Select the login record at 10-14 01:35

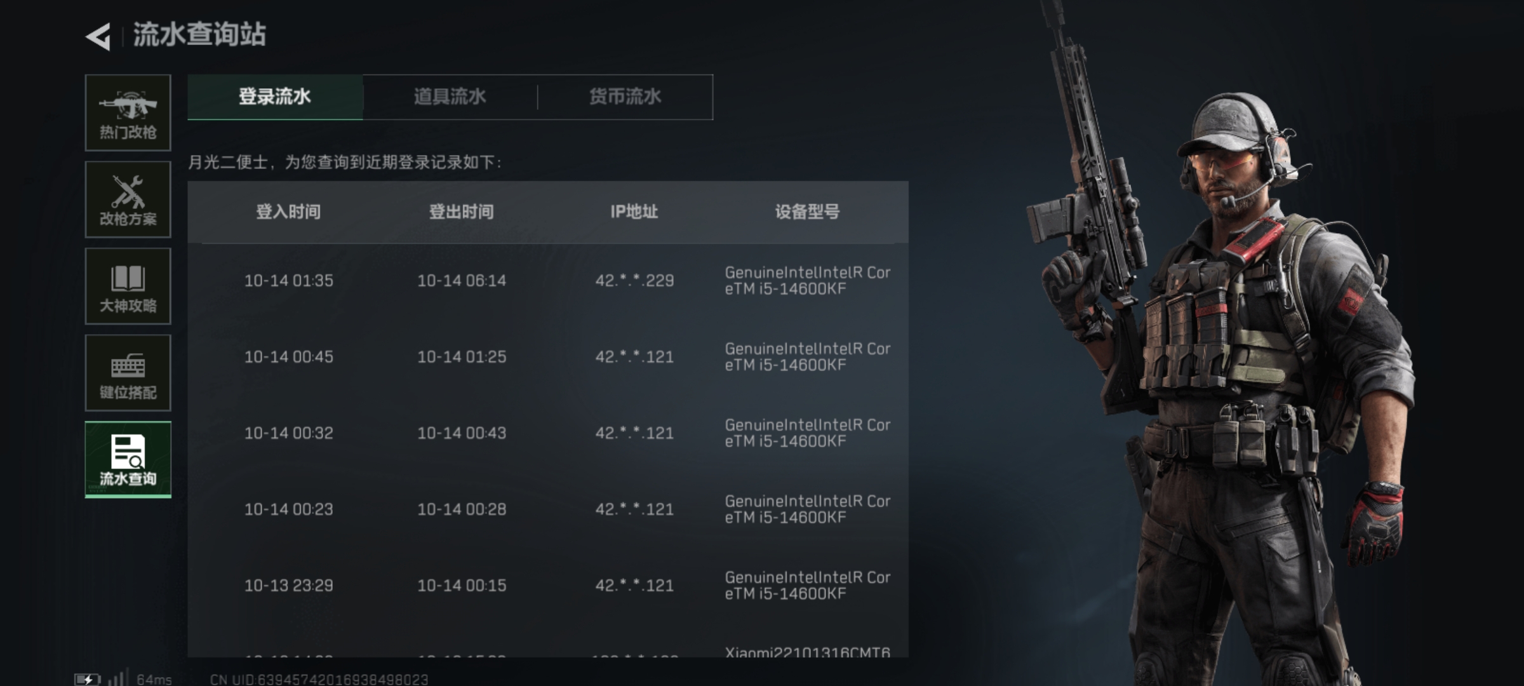point(548,281)
